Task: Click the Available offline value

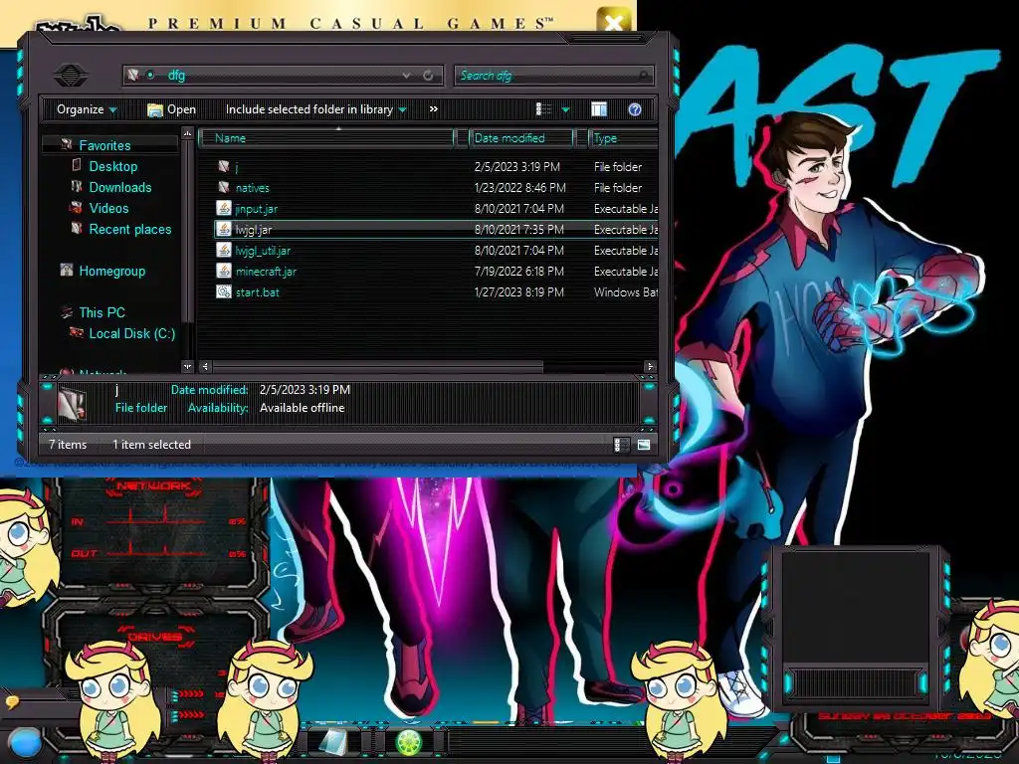Action: pos(303,408)
